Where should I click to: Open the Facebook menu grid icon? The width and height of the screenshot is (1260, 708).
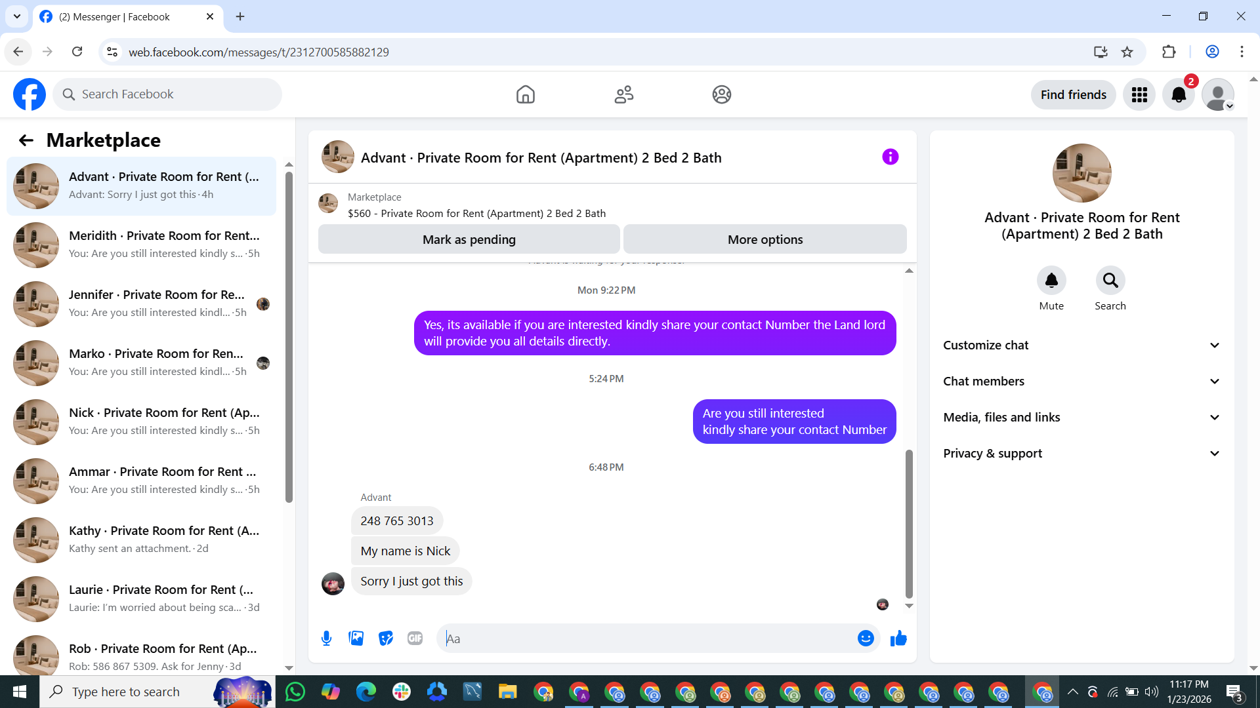coord(1139,94)
